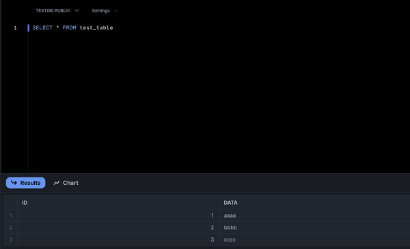410x249 pixels.
Task: Click the Results arrow icon
Action: (14, 182)
